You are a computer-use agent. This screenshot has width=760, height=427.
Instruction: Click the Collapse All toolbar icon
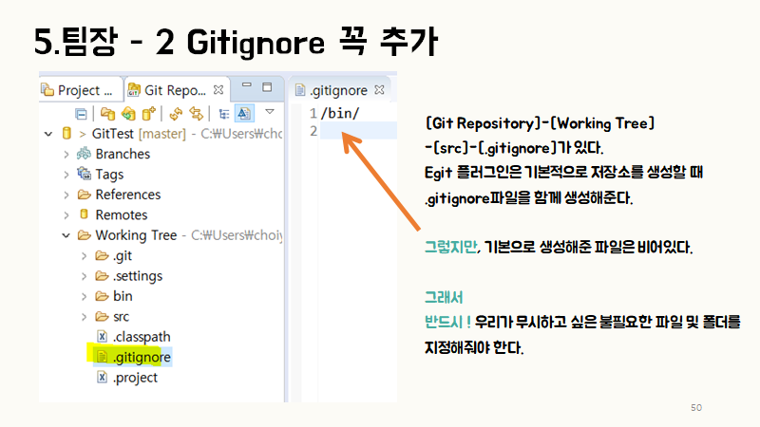click(81, 113)
